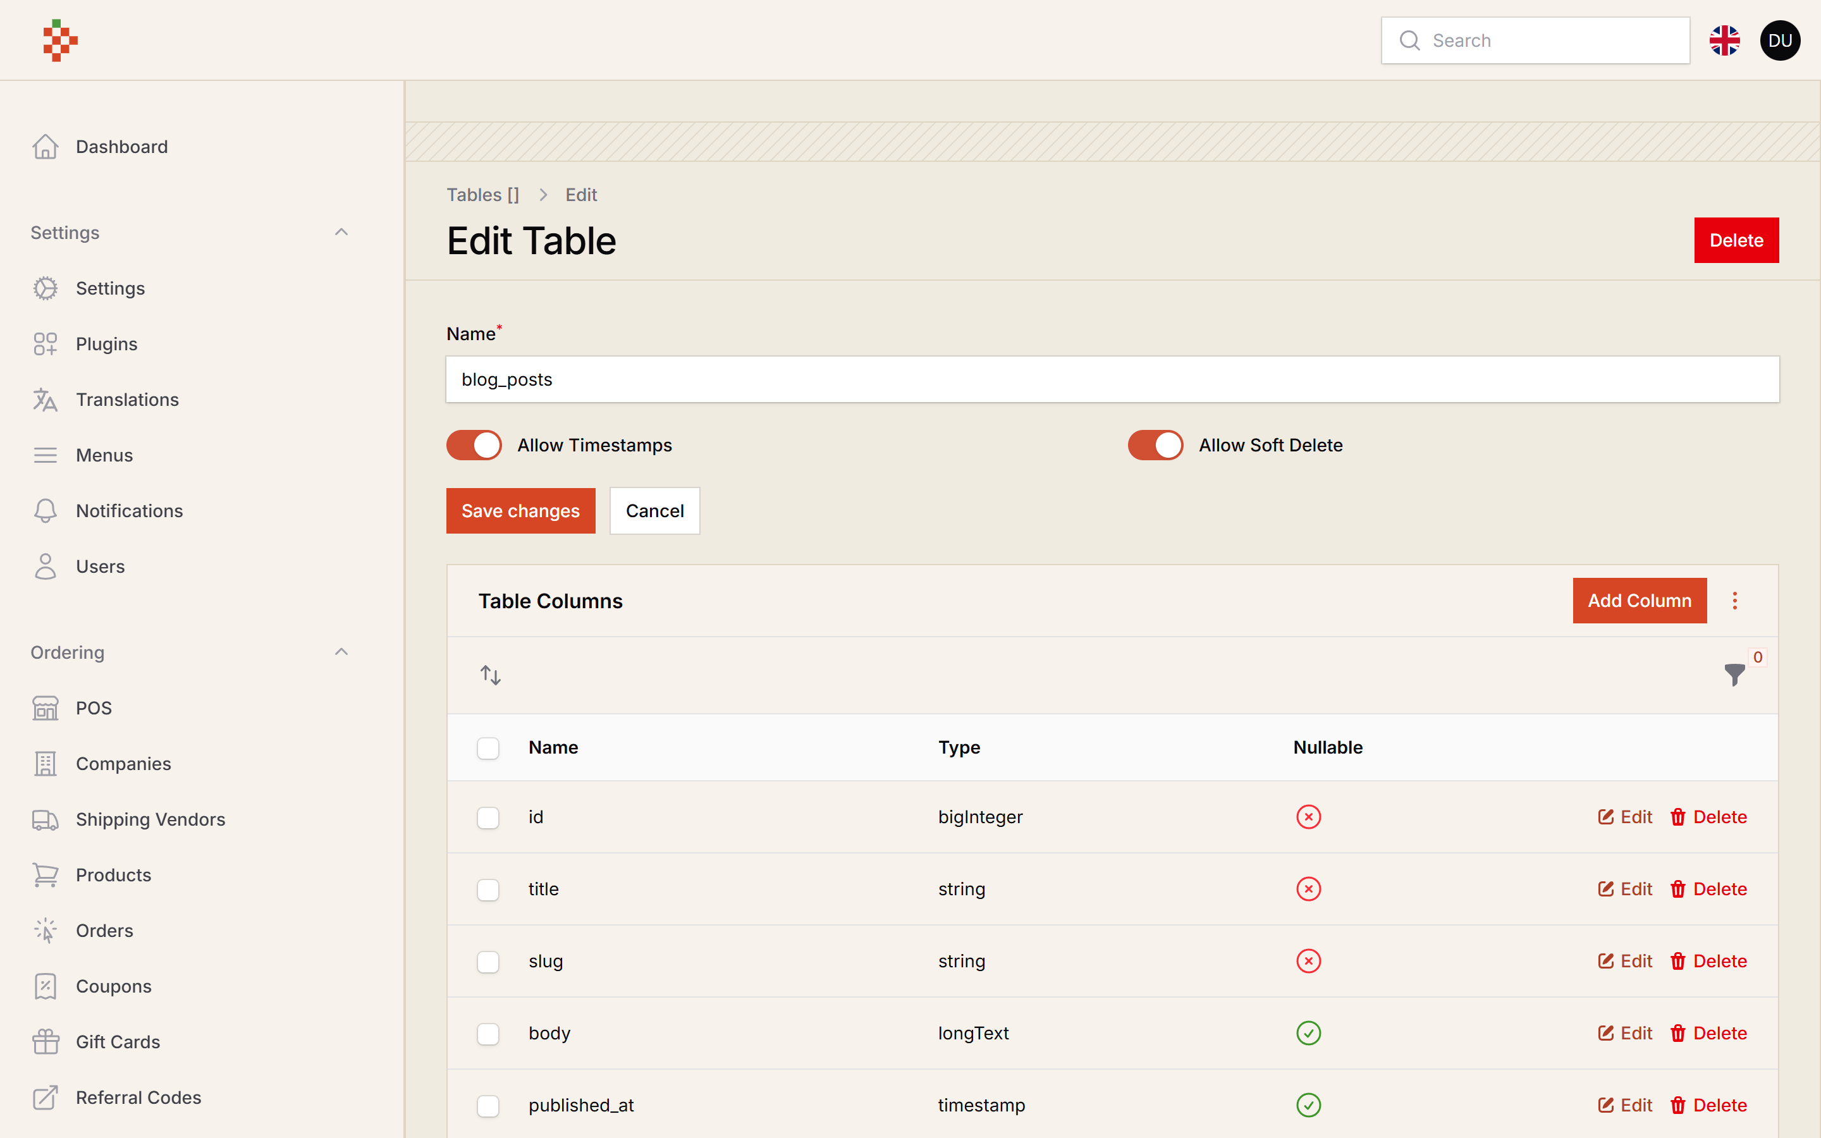Click the Nullable red X for id row
This screenshot has height=1138, width=1821.
coord(1309,817)
